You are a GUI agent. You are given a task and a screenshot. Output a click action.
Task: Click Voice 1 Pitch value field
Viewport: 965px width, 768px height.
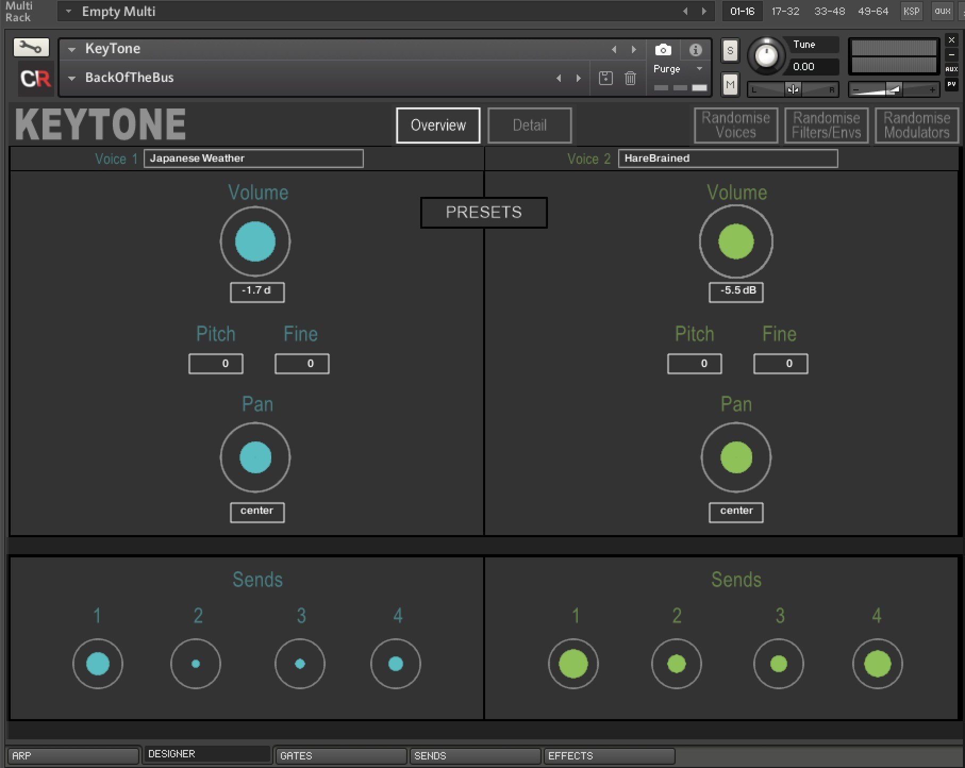tap(216, 364)
